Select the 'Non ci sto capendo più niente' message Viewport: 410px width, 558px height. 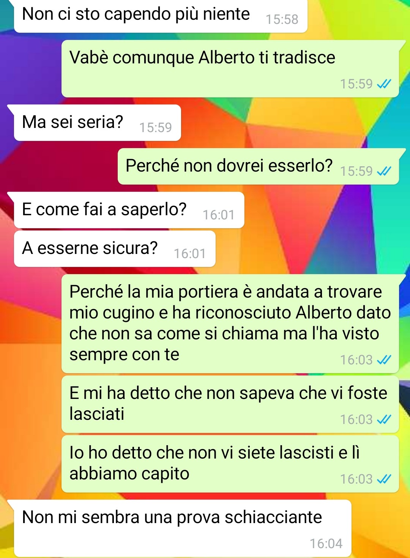pos(161,16)
